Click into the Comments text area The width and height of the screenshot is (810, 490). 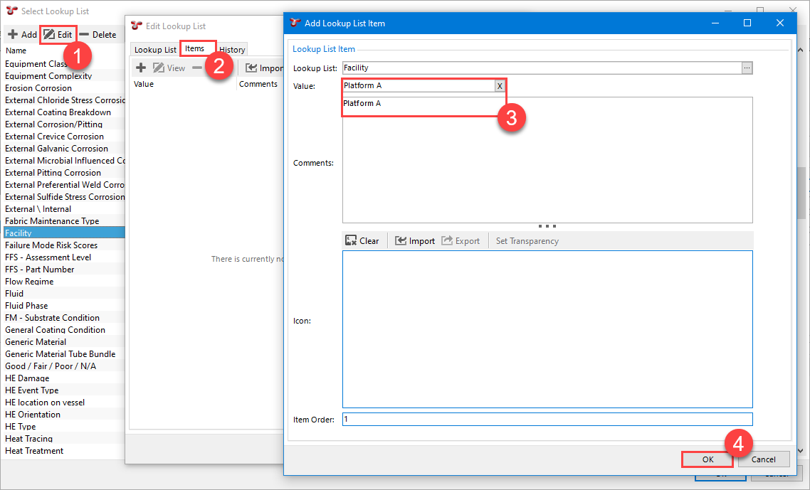click(x=547, y=160)
